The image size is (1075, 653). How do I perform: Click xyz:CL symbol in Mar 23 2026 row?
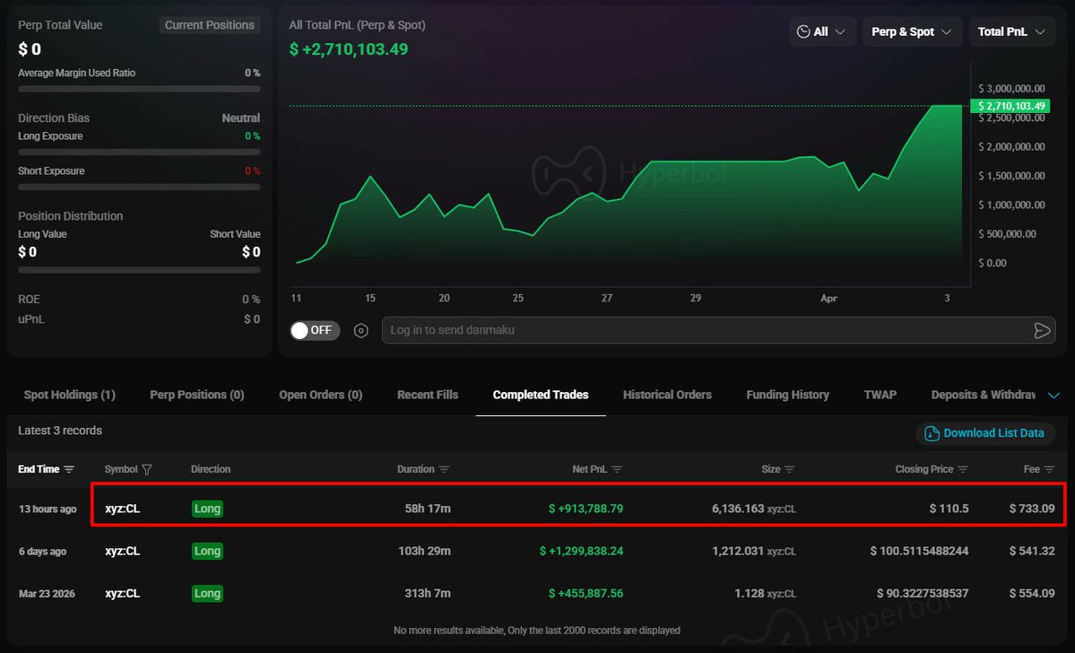point(123,593)
